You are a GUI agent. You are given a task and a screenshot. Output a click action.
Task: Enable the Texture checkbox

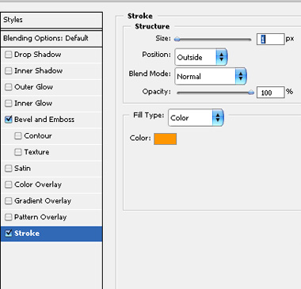(18, 152)
